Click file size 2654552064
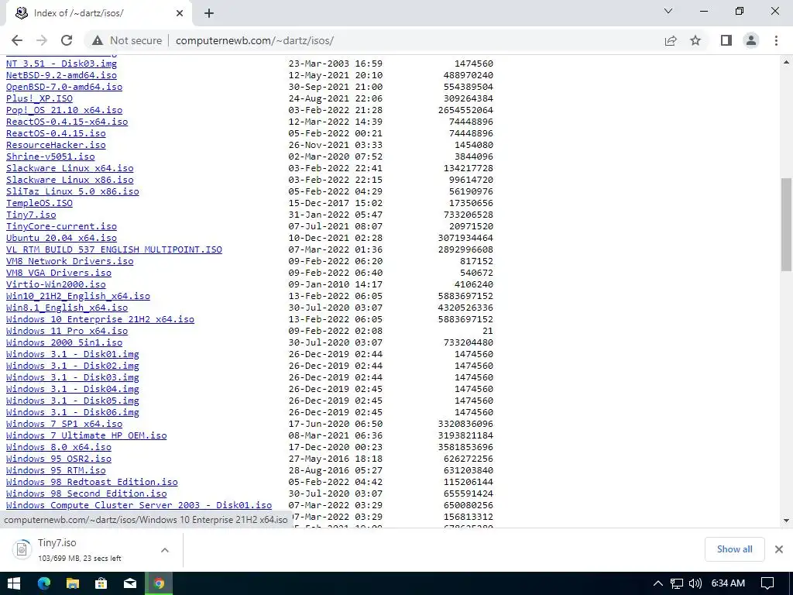 pos(465,110)
